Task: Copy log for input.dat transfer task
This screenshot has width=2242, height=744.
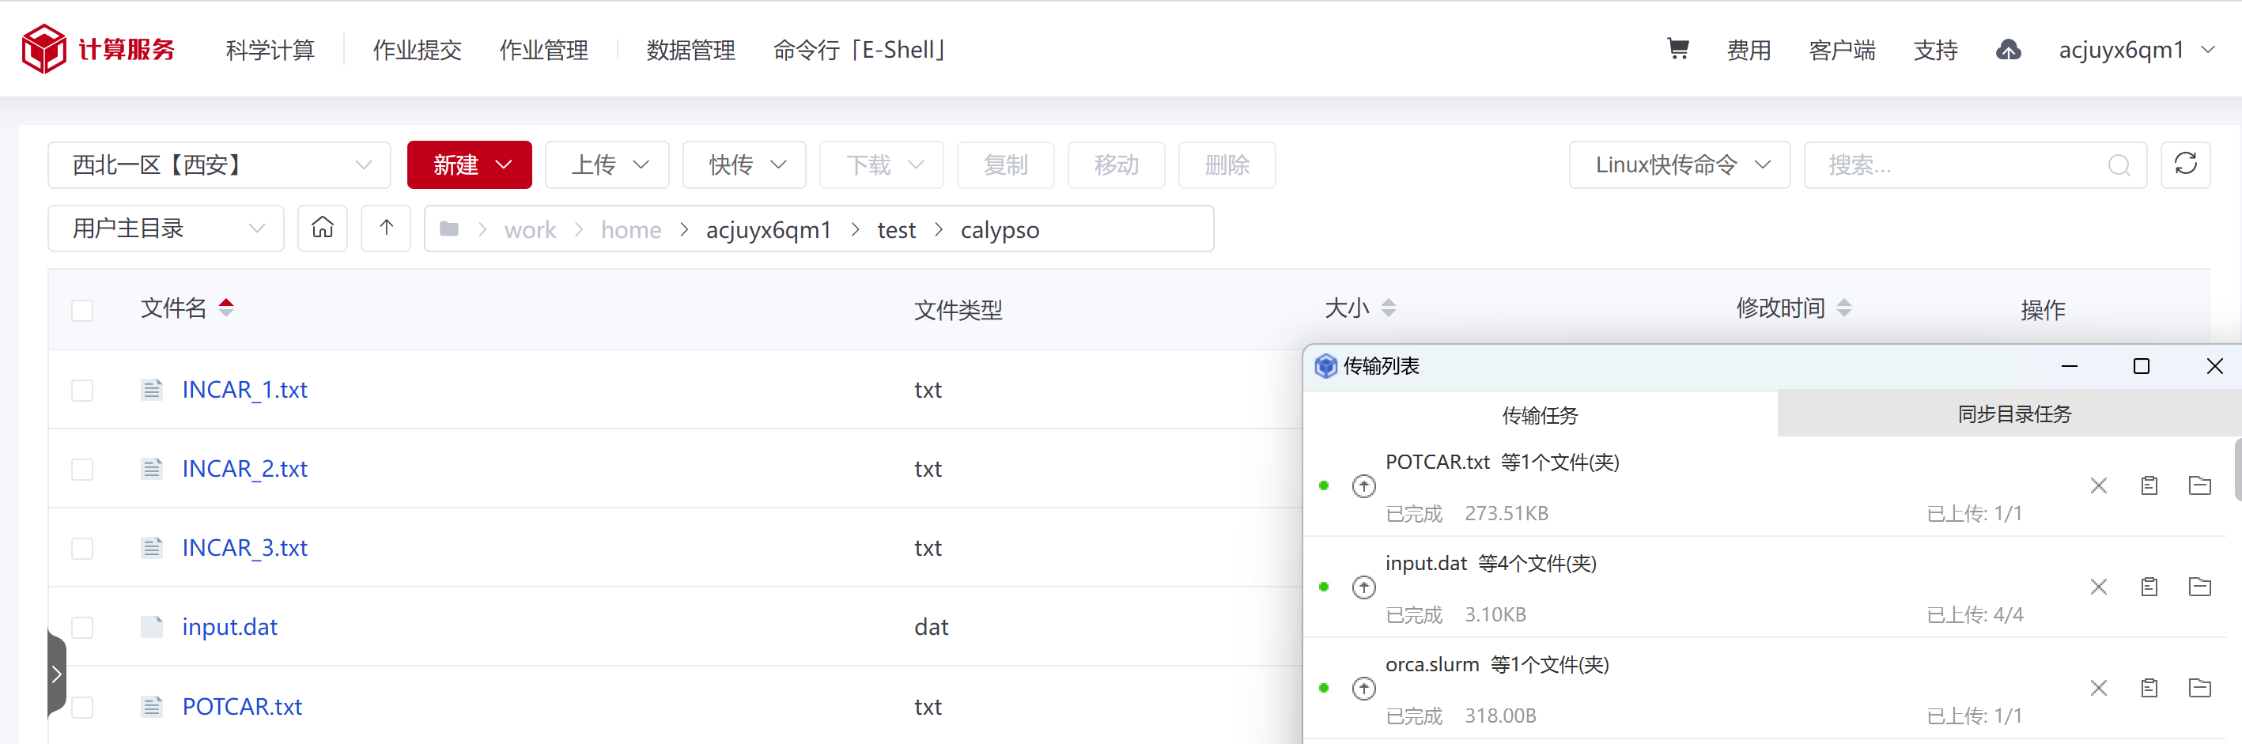Action: (x=2149, y=587)
